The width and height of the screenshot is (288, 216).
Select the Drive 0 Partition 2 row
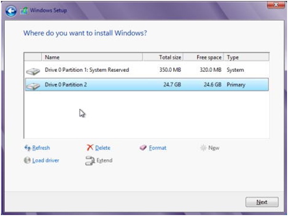(x=147, y=85)
